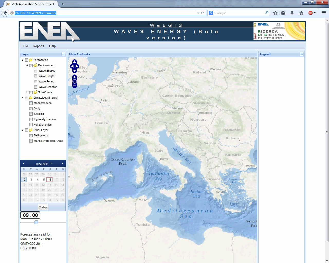
Task: Toggle Adriatic-Ionian layer checkbox
Action: 31,125
